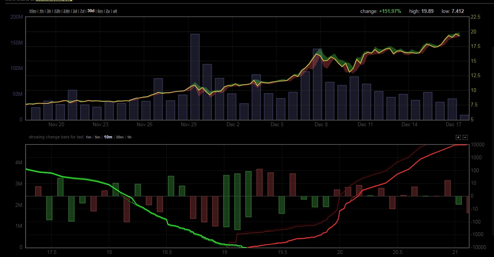Click the tallest volume bar near Nov 29
Image resolution: width=494 pixels, height=257 pixels.
195,77
